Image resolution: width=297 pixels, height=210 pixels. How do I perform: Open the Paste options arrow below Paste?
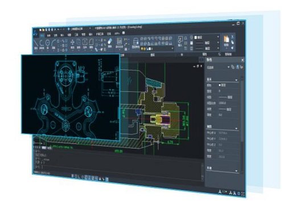click(x=226, y=49)
